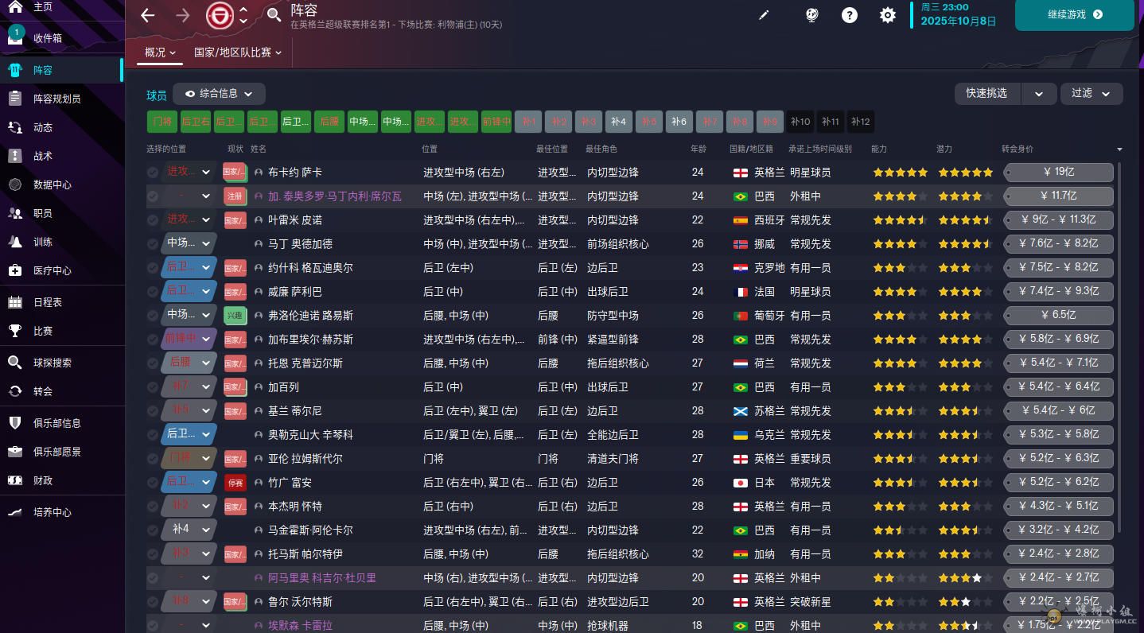This screenshot has width=1144, height=633.
Task: Toggle selection circle for 威廉 萨利巴
Action: (x=153, y=292)
